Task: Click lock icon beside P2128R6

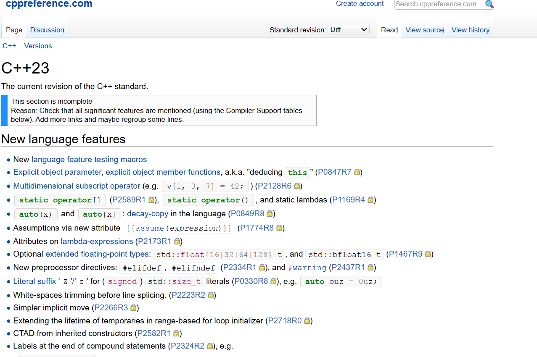Action: [x=297, y=186]
